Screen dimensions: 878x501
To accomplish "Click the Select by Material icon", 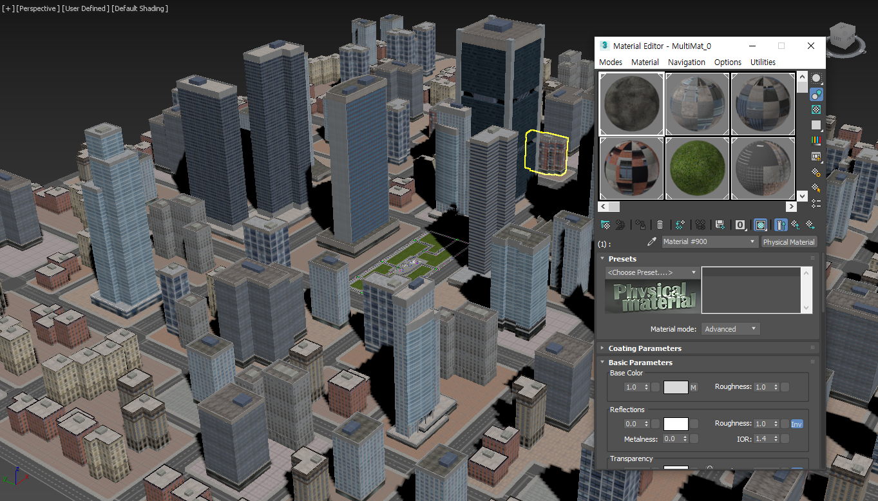I will tap(816, 187).
